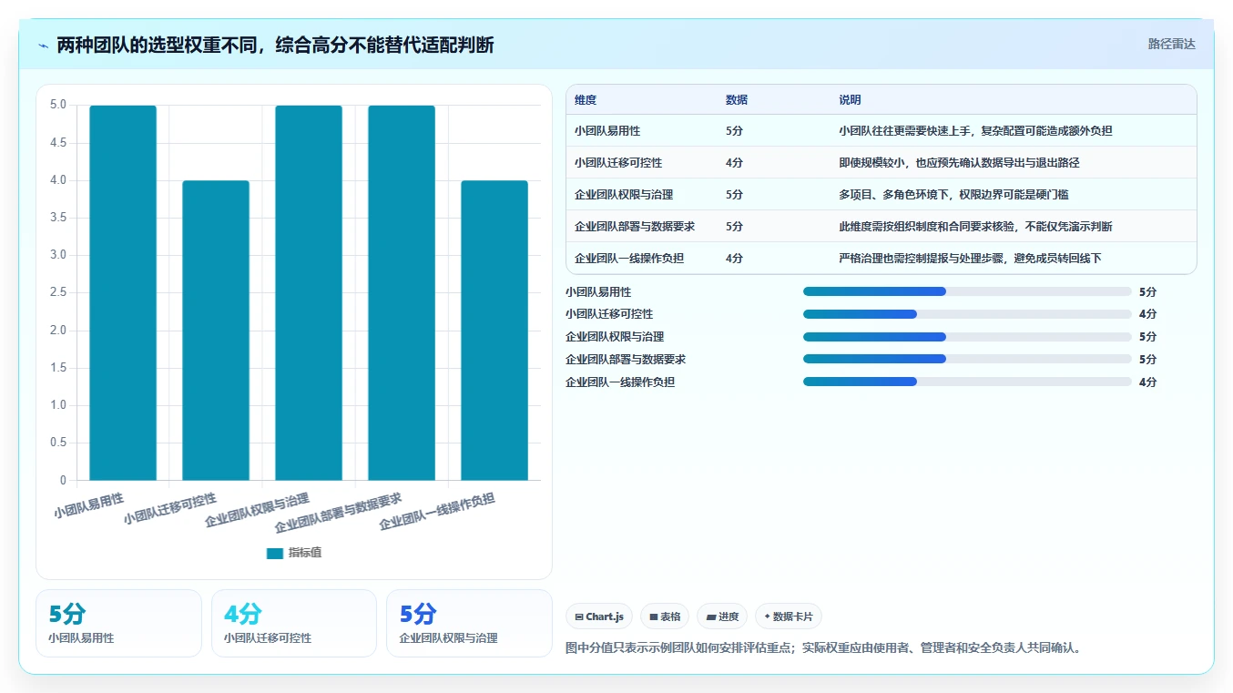1233x693 pixels.
Task: Click the 路径雷达 label in header
Action: coord(1171,44)
